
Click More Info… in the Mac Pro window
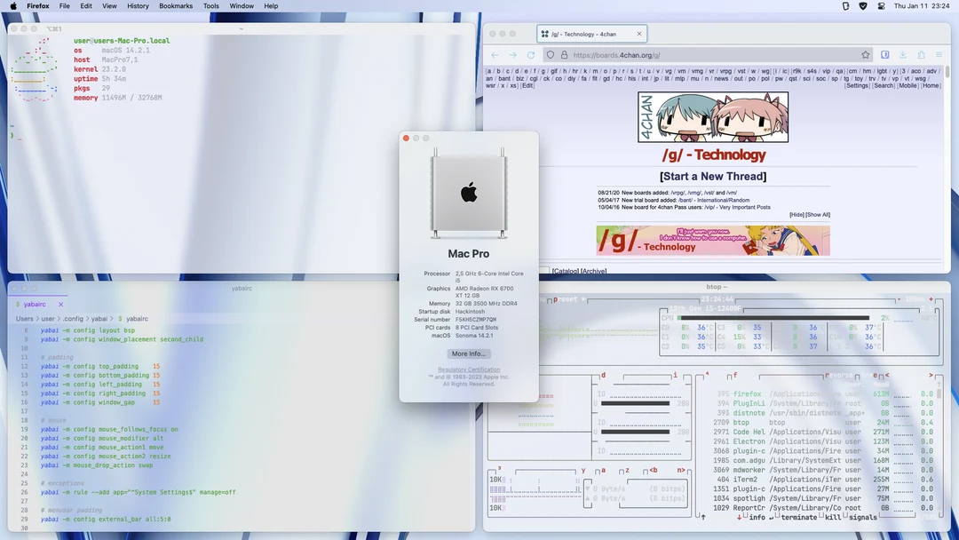[468, 353]
